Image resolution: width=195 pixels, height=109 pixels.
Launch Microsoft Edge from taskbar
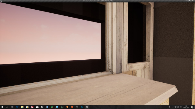coord(17,107)
